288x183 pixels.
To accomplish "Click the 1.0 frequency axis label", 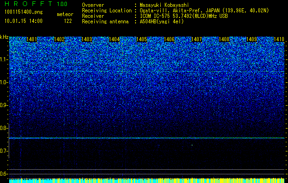I will [4, 82].
